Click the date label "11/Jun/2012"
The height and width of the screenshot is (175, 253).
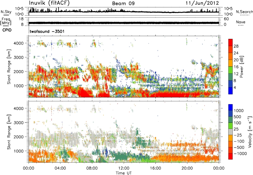coord(202,3)
